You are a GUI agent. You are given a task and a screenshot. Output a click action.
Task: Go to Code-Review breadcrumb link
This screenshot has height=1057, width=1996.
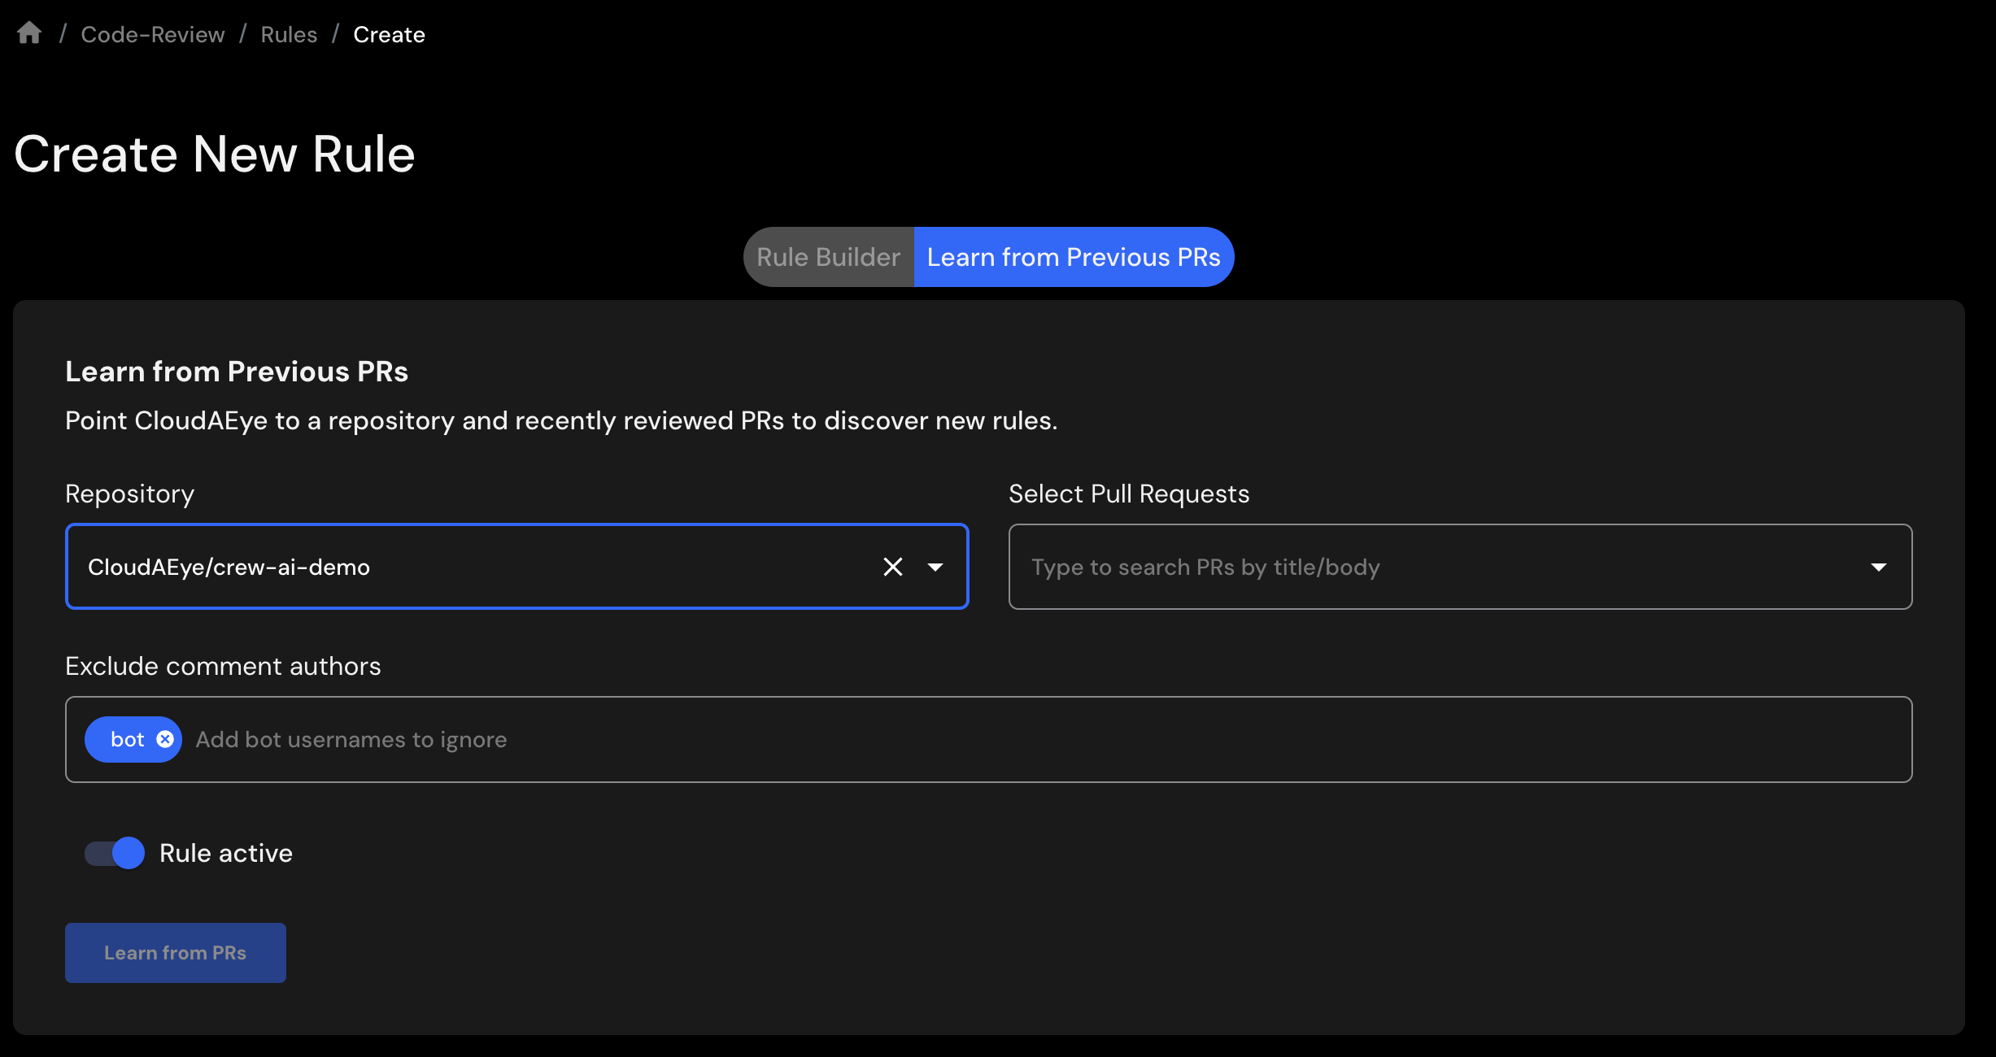(153, 34)
